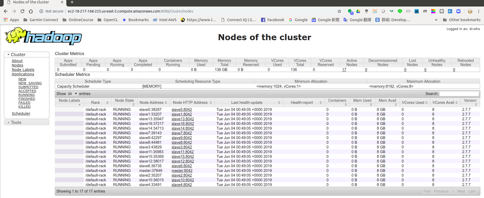The image size is (484, 198).
Task: Open the OpenCL bookmark folder
Action: pyautogui.click(x=108, y=20)
